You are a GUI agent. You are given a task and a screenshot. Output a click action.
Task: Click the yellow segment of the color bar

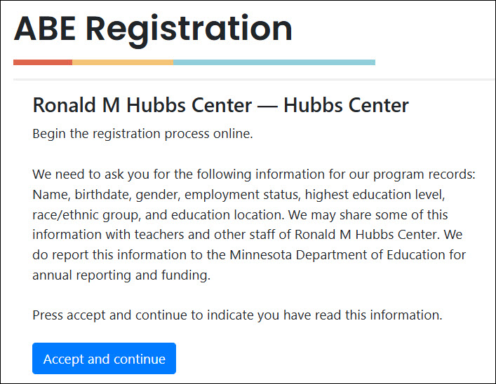coord(123,62)
